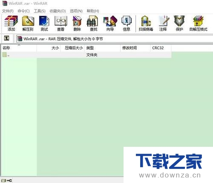
Task: Click the 保护 (Protect) shield icon
Action: (179, 23)
